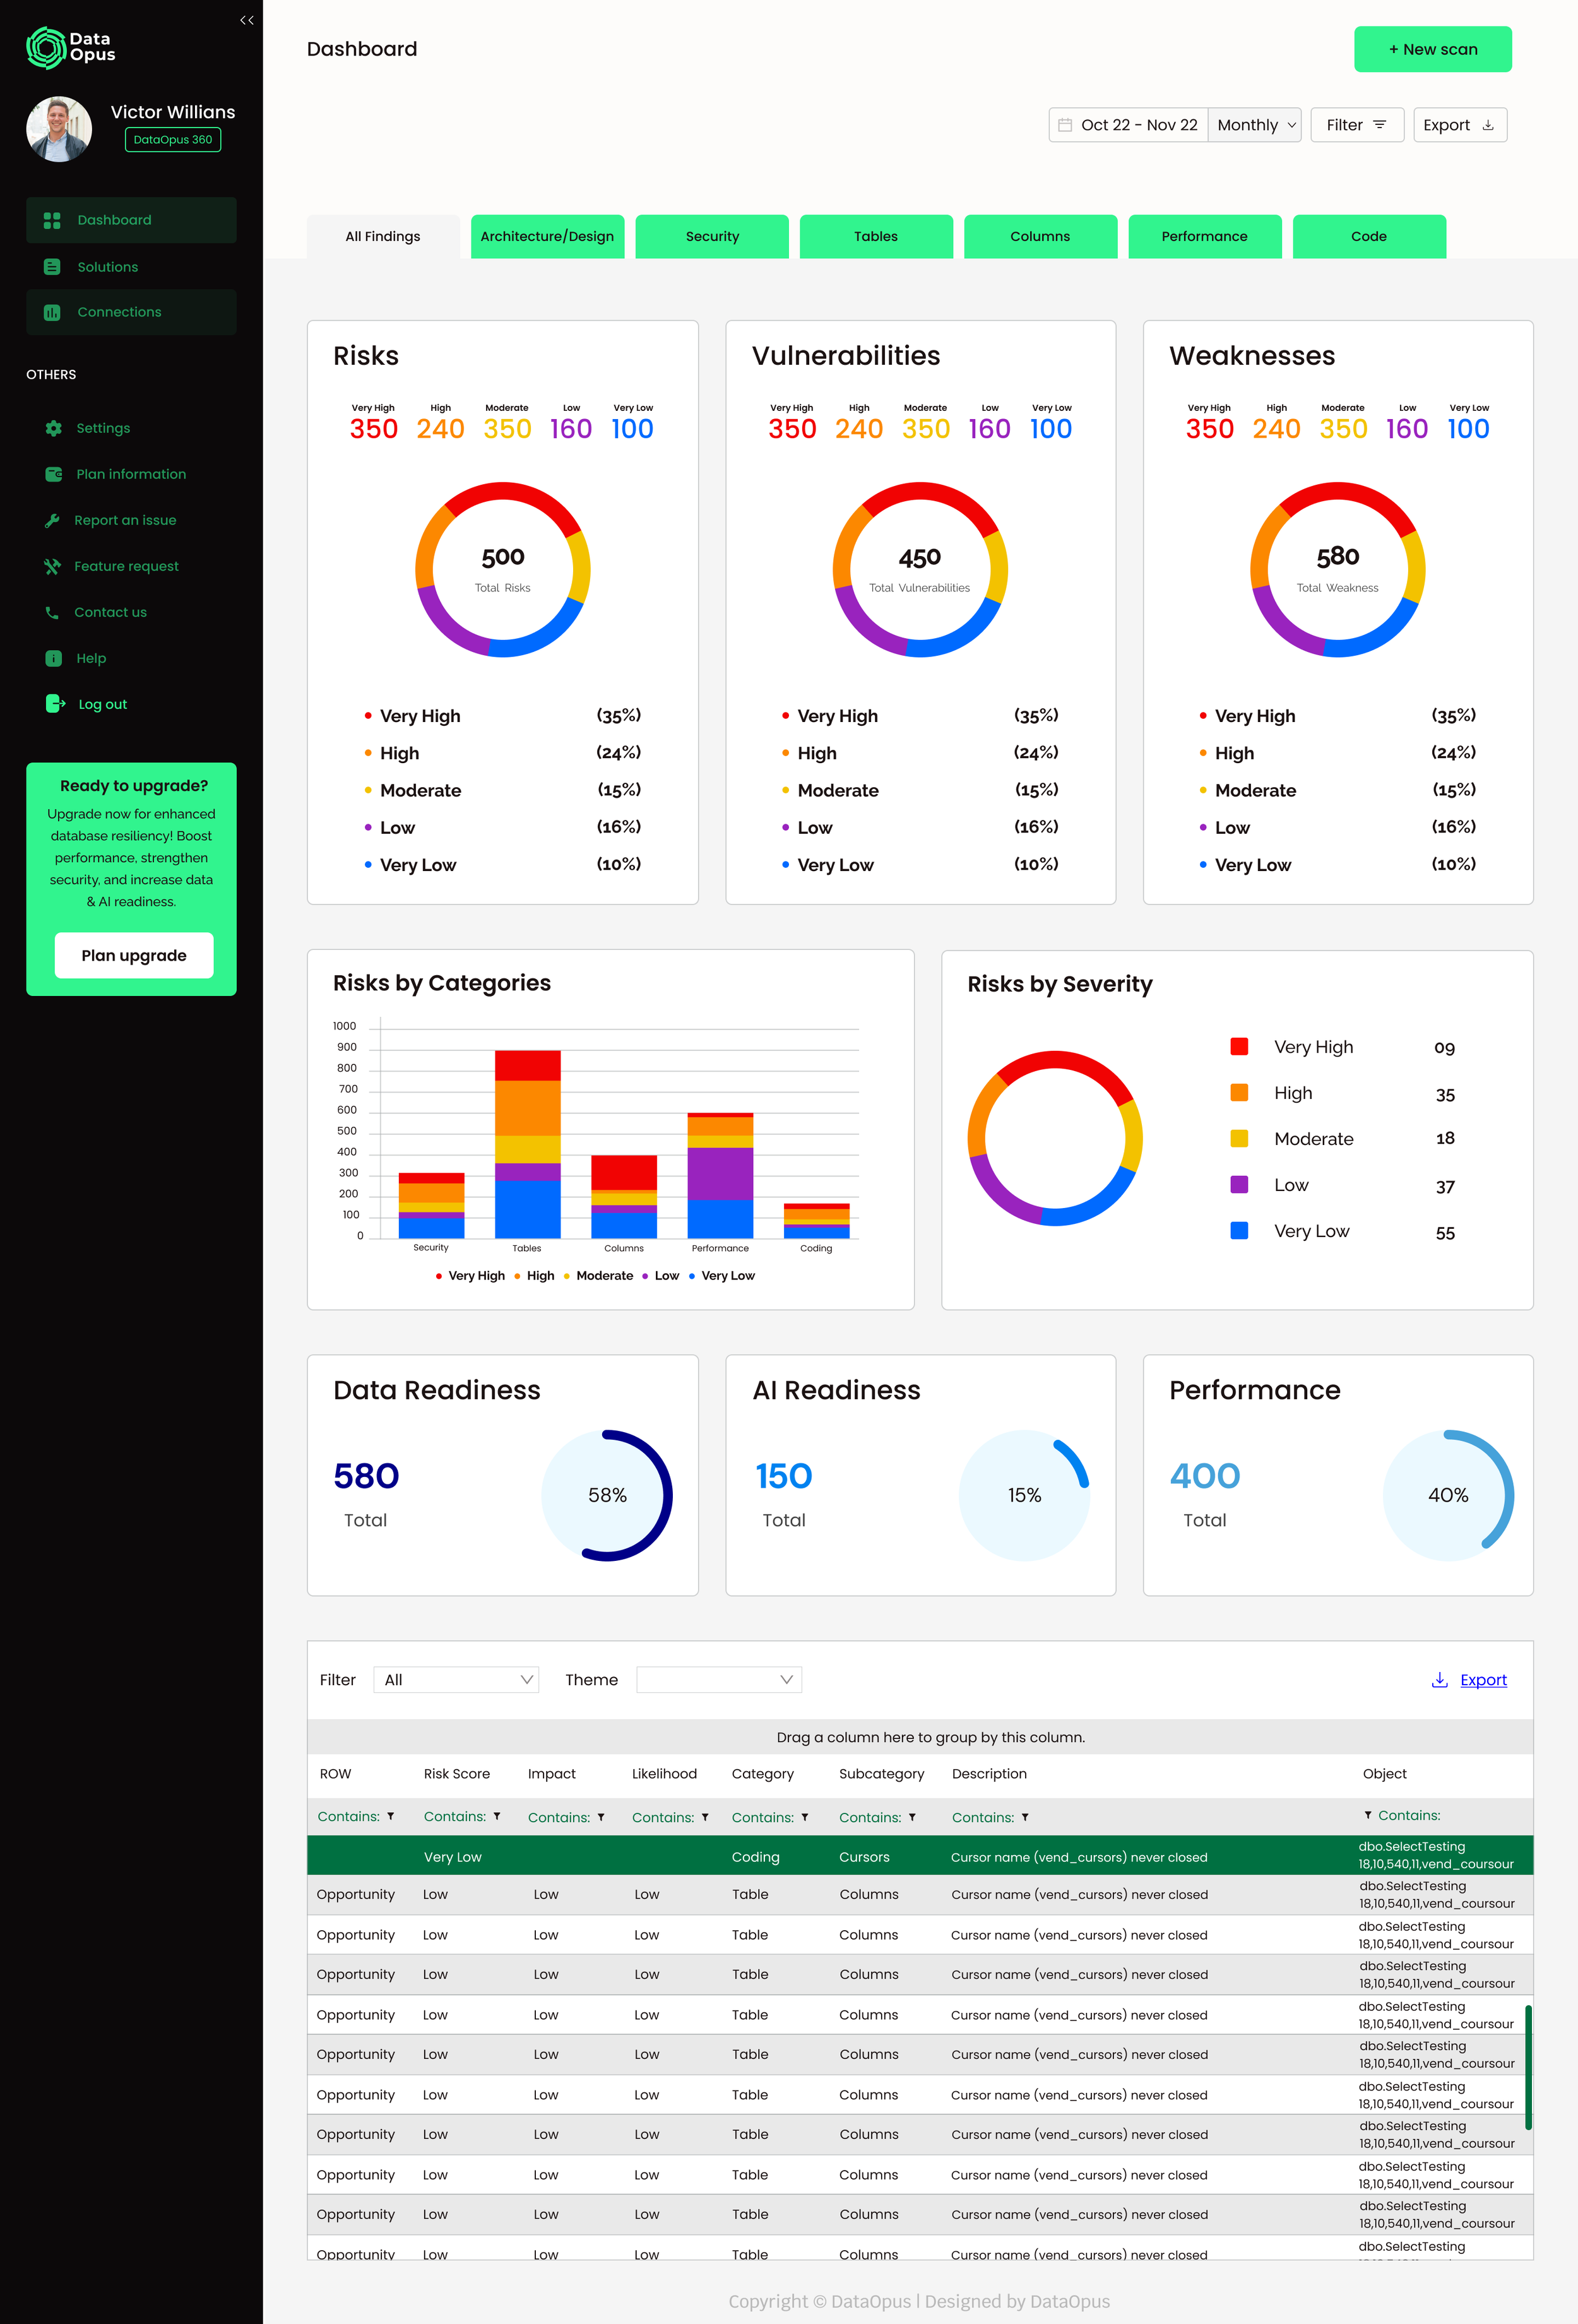This screenshot has height=2324, width=1578.
Task: Click Victor Willians profile photo
Action: [59, 129]
